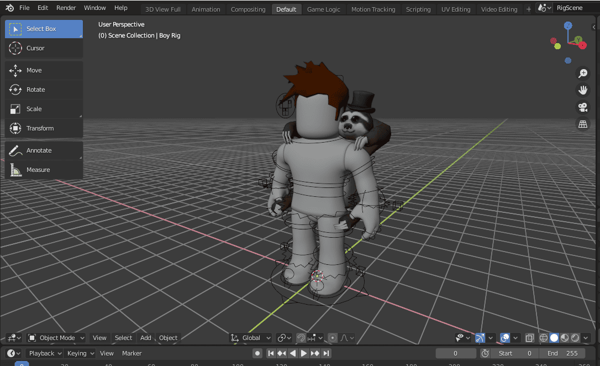600x366 pixels.
Task: Click the Add menu in the viewport header
Action: point(145,338)
